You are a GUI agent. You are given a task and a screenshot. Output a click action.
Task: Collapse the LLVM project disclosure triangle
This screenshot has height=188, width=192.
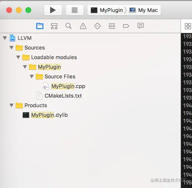[x=5, y=38]
